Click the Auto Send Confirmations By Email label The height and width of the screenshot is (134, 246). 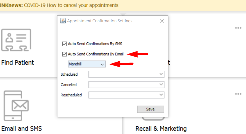(96, 54)
